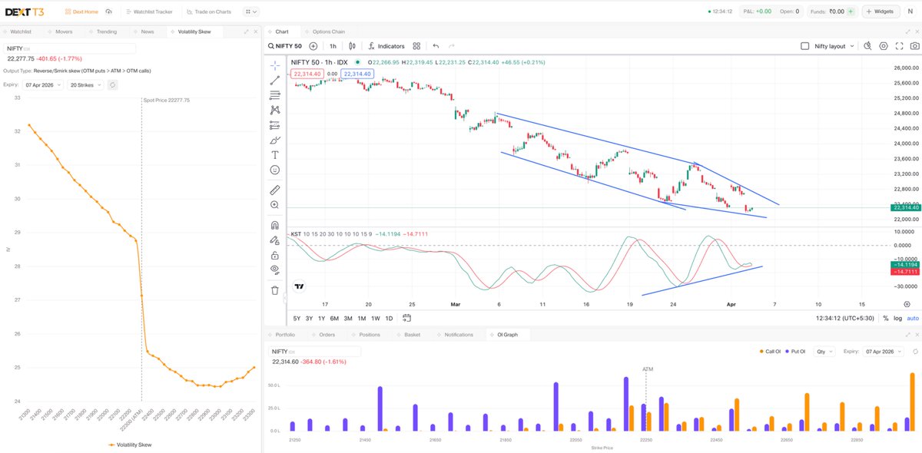
Task: Select the ruler measure tool
Action: (275, 190)
